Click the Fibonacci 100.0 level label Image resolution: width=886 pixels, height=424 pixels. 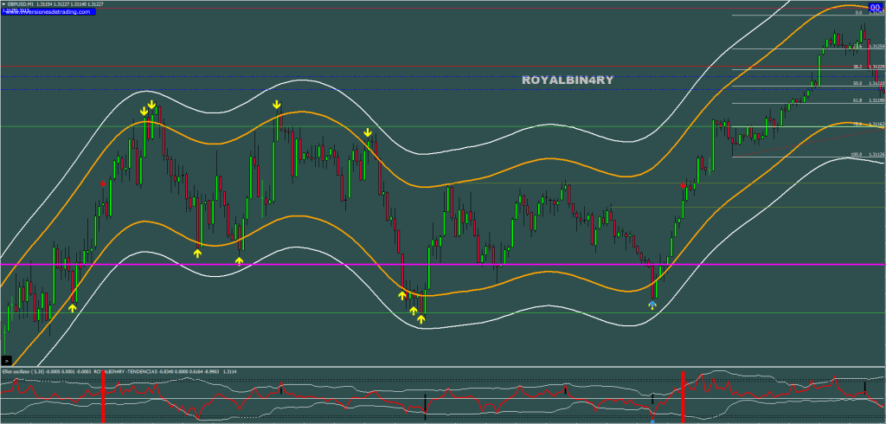click(x=856, y=154)
